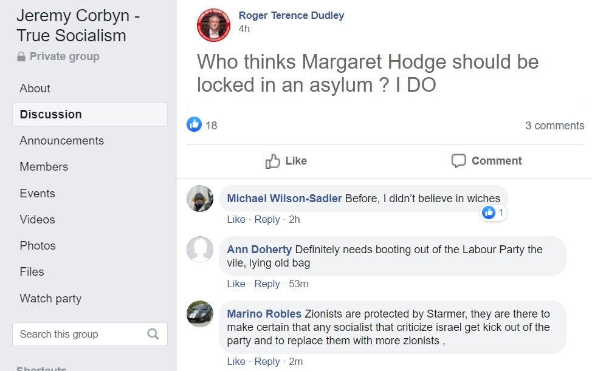Open the group Announcements page
This screenshot has height=371, width=592.
[61, 140]
